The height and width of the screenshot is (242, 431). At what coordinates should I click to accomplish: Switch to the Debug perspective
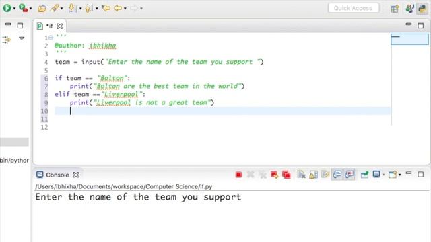(x=410, y=9)
